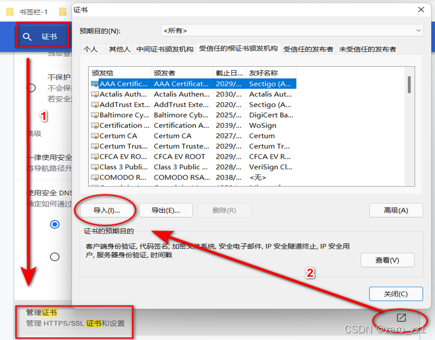Sort by the 颁发者 column header

[x=182, y=73]
